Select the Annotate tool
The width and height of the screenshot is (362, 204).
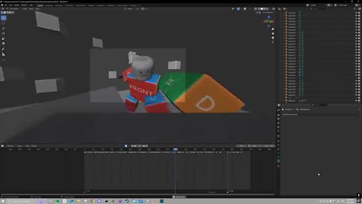[4, 49]
